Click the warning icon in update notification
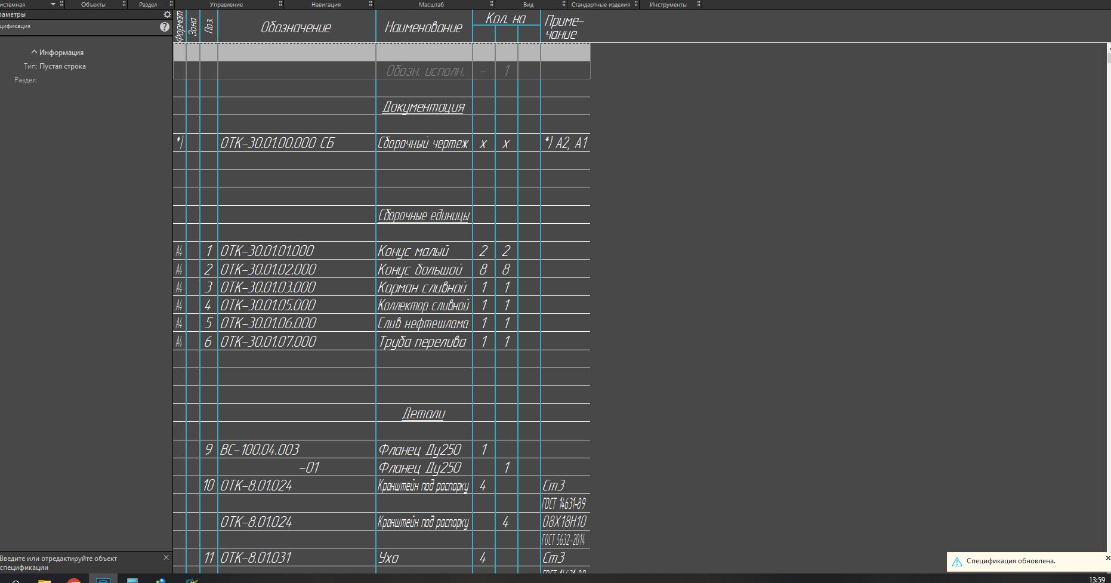Viewport: 1111px width, 583px height. [x=957, y=562]
